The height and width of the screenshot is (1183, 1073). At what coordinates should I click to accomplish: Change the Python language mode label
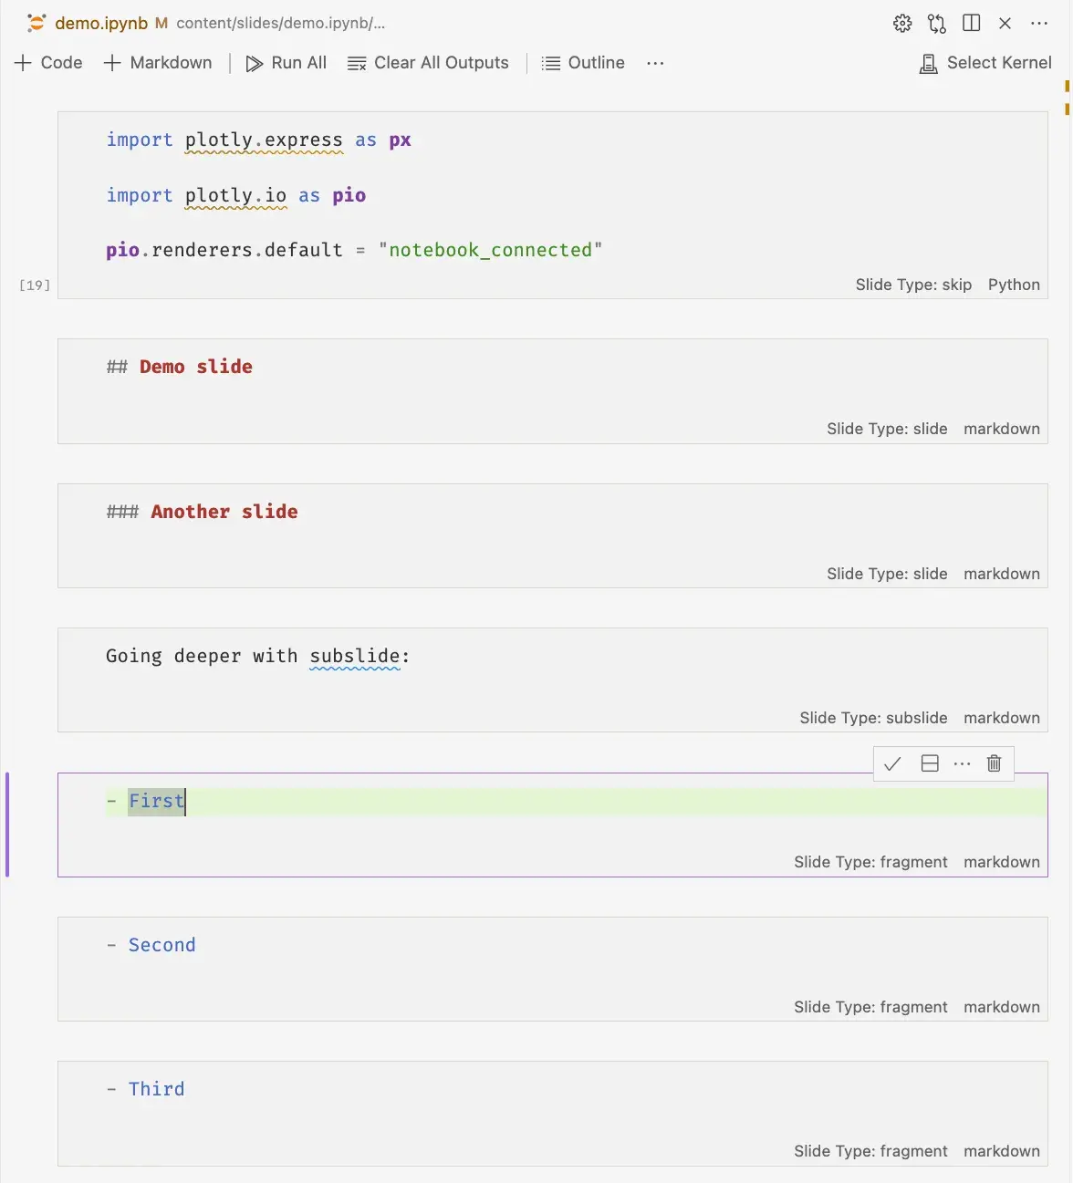click(x=1014, y=285)
